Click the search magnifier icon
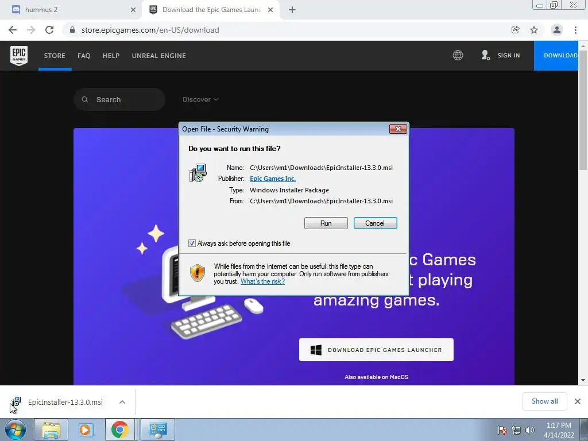Screen dimensions: 588x441 (85, 99)
